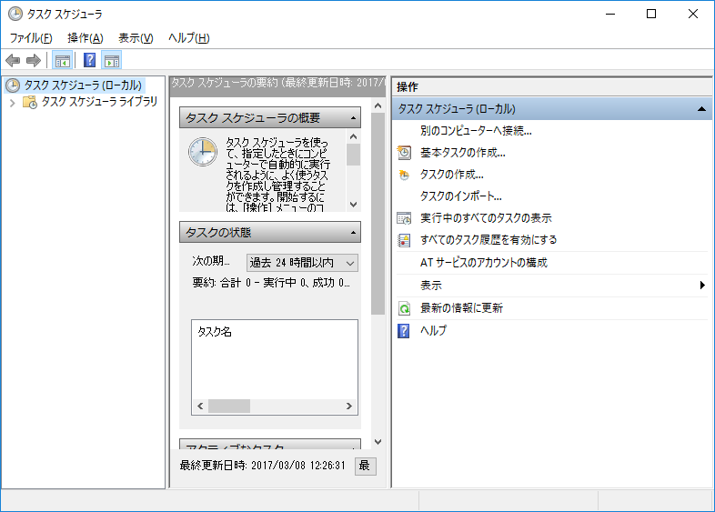Open help from the blue question toolbar icon

pyautogui.click(x=89, y=60)
